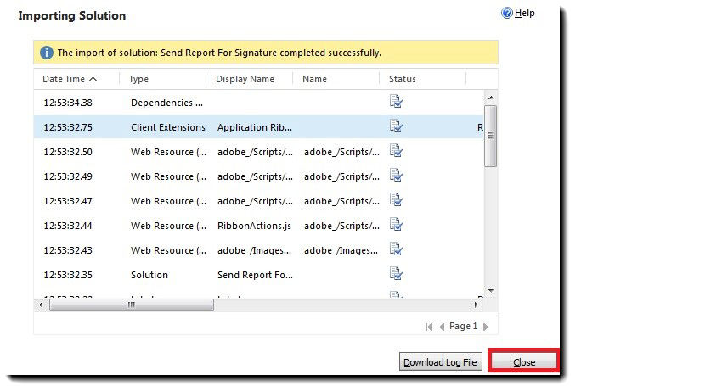Select Name cell in RibbonActions.js row
This screenshot has width=705, height=386.
click(341, 226)
